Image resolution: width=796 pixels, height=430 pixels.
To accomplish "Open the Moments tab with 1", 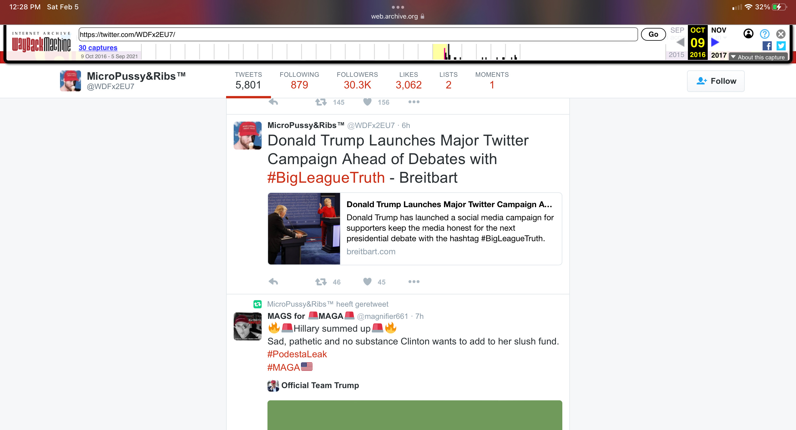I will coord(492,81).
